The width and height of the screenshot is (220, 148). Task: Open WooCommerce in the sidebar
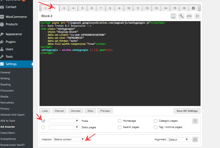coord(16,17)
